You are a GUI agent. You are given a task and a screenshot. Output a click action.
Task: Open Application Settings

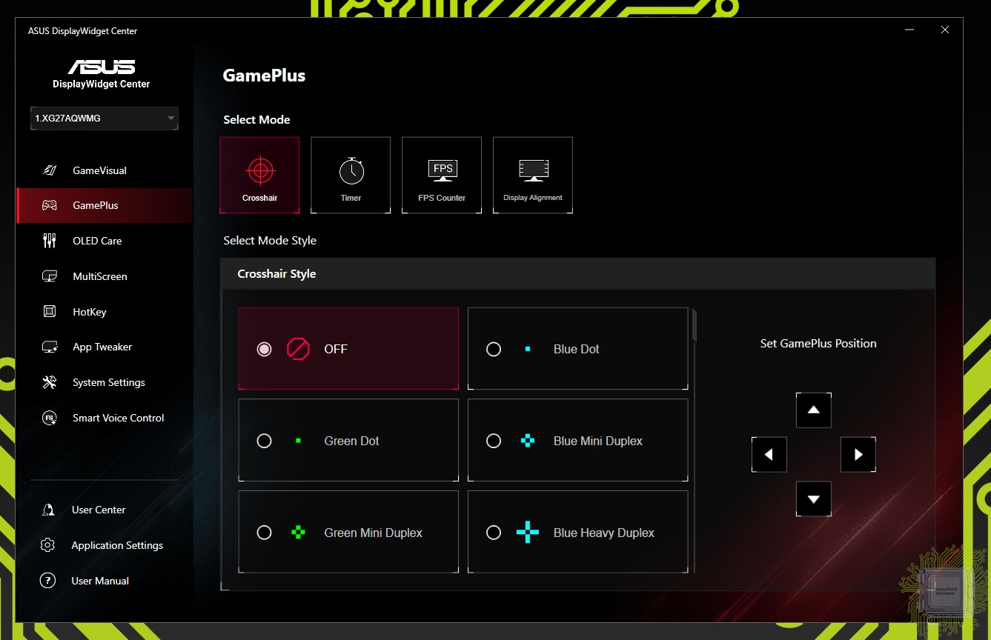pyautogui.click(x=116, y=545)
